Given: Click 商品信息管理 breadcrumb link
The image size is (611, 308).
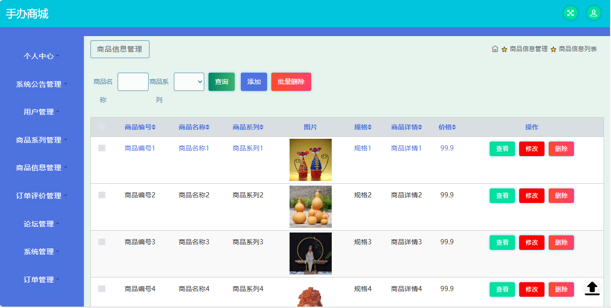Looking at the screenshot, I should tap(529, 49).
